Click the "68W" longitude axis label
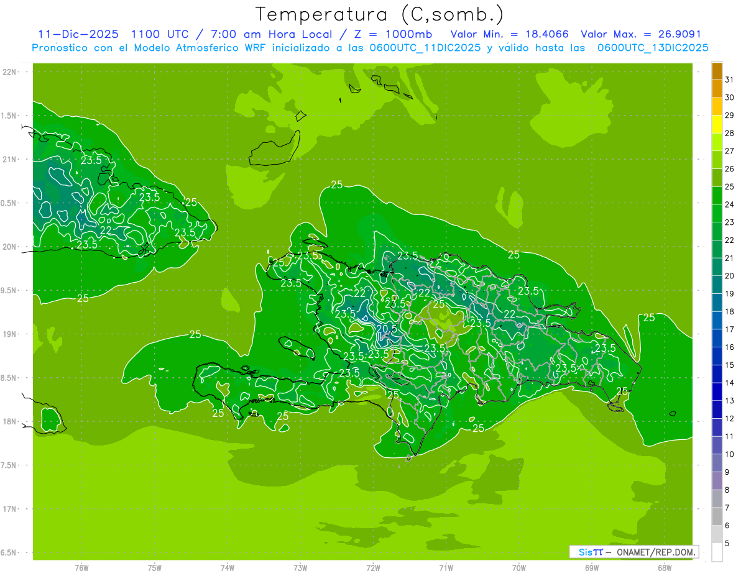This screenshot has width=746, height=576. (665, 567)
